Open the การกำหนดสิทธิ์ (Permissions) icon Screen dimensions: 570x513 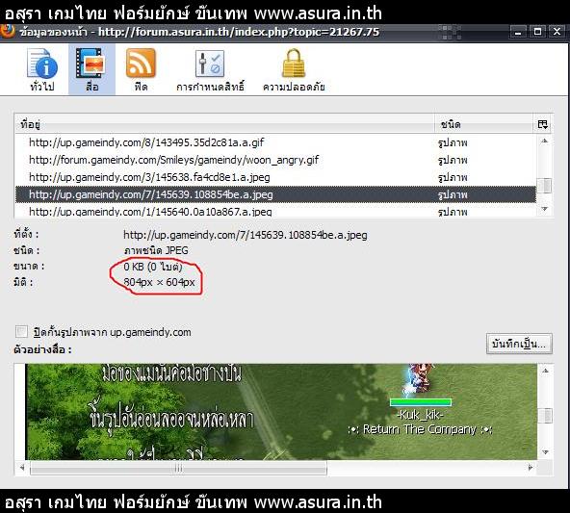coord(210,69)
